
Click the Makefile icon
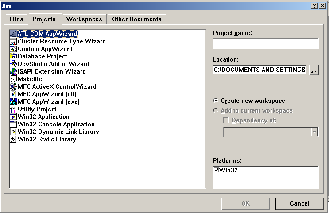13,79
